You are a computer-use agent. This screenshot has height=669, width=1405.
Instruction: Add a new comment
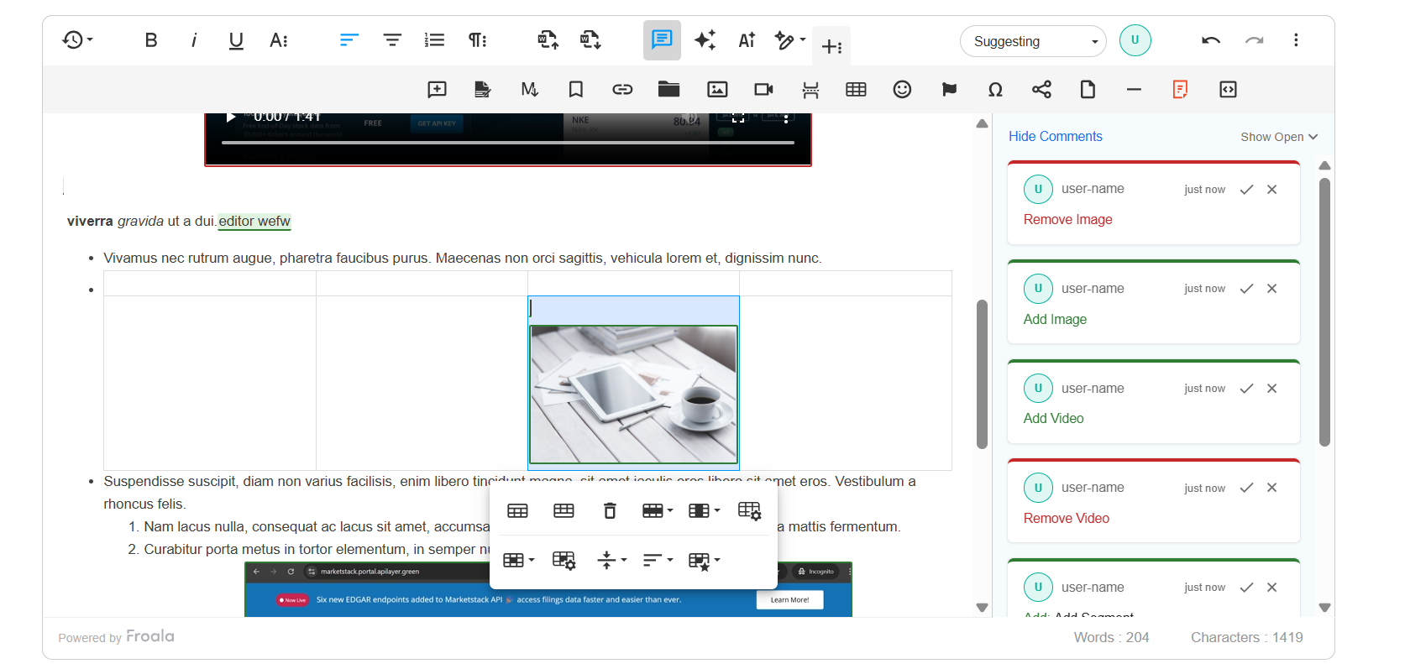pos(437,90)
